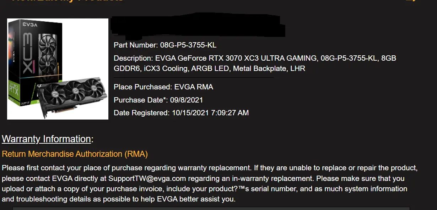437x210 pixels.
Task: Click the EVGA GeForce RTX 3070 description text
Action: coord(255,63)
